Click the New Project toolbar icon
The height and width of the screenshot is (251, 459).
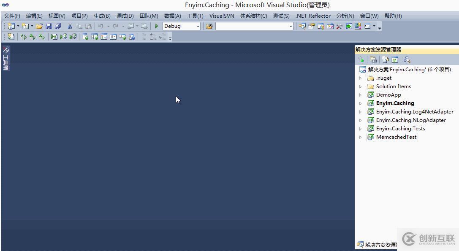11,26
